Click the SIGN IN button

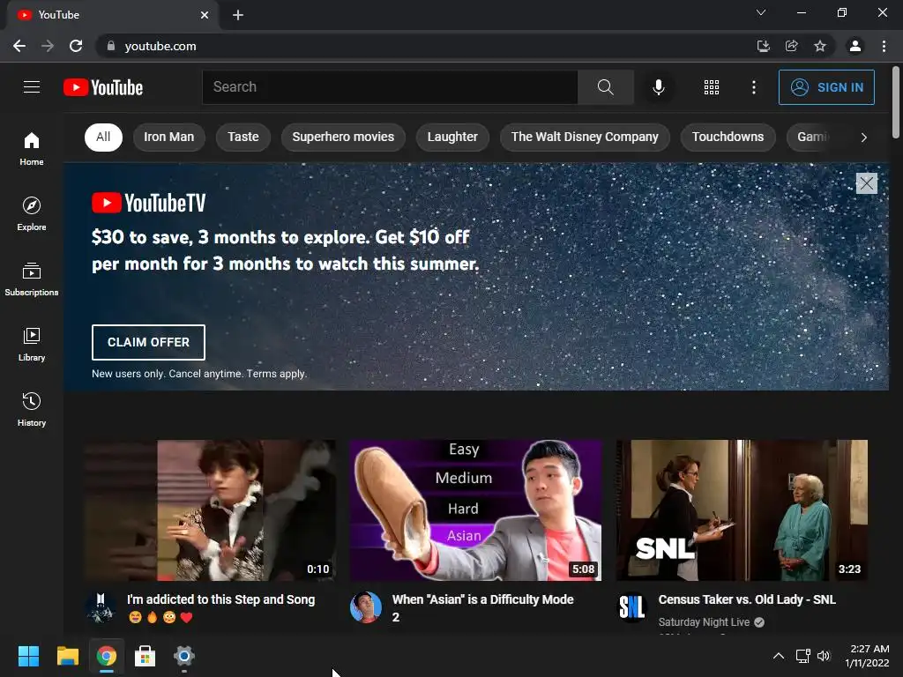tap(826, 87)
